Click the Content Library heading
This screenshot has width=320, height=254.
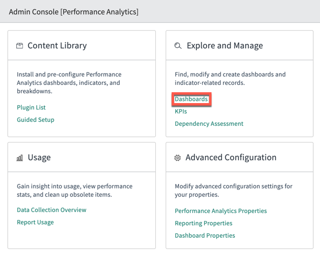tap(57, 45)
